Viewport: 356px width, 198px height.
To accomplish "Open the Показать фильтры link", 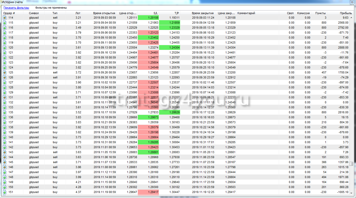I will click(x=16, y=8).
